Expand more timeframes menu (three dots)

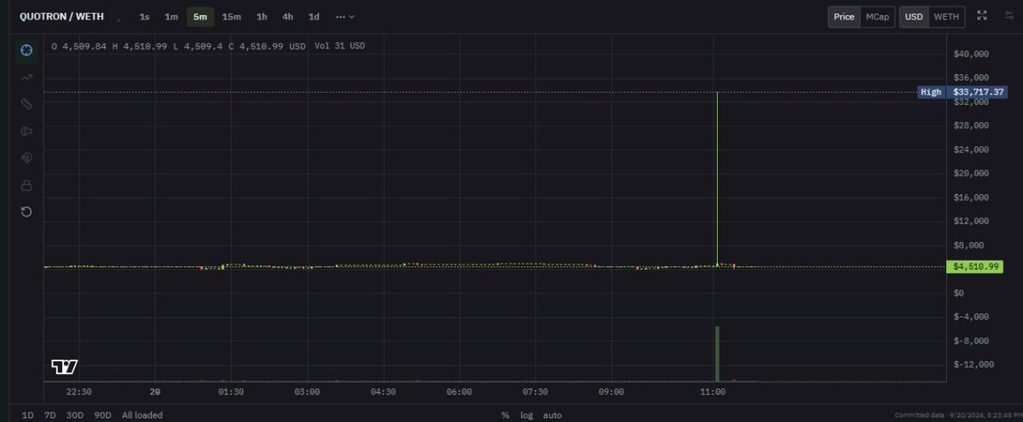(345, 16)
